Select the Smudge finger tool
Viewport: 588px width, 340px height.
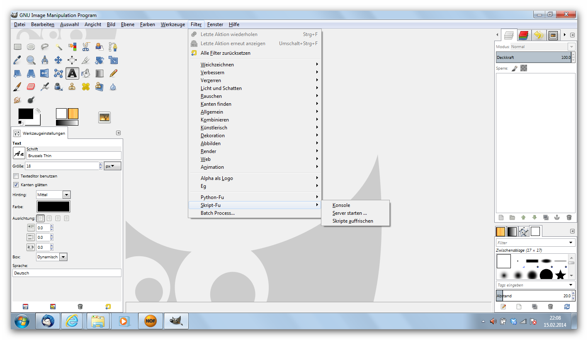click(17, 100)
